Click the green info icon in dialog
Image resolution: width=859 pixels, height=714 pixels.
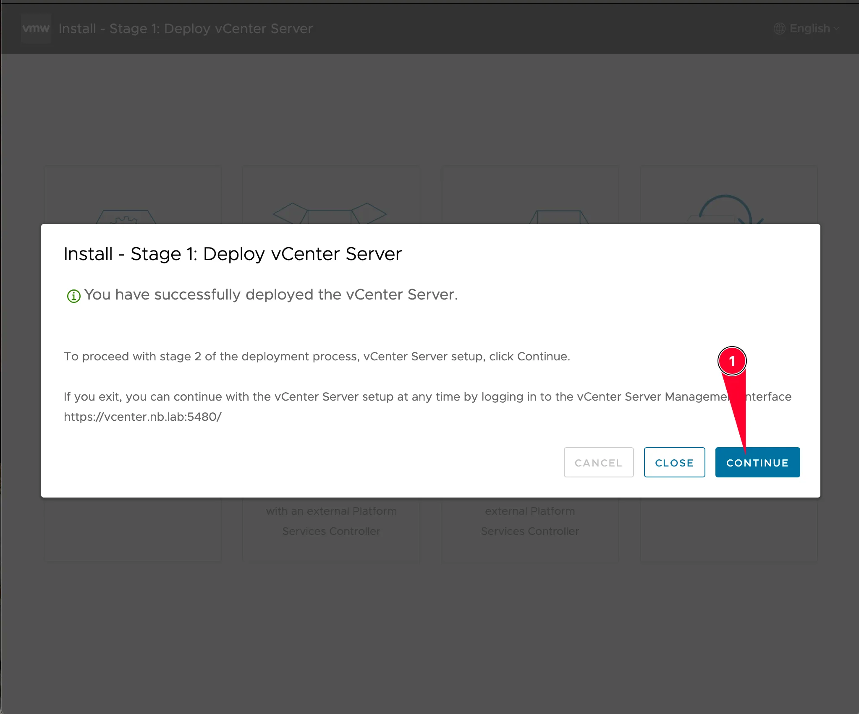tap(73, 296)
